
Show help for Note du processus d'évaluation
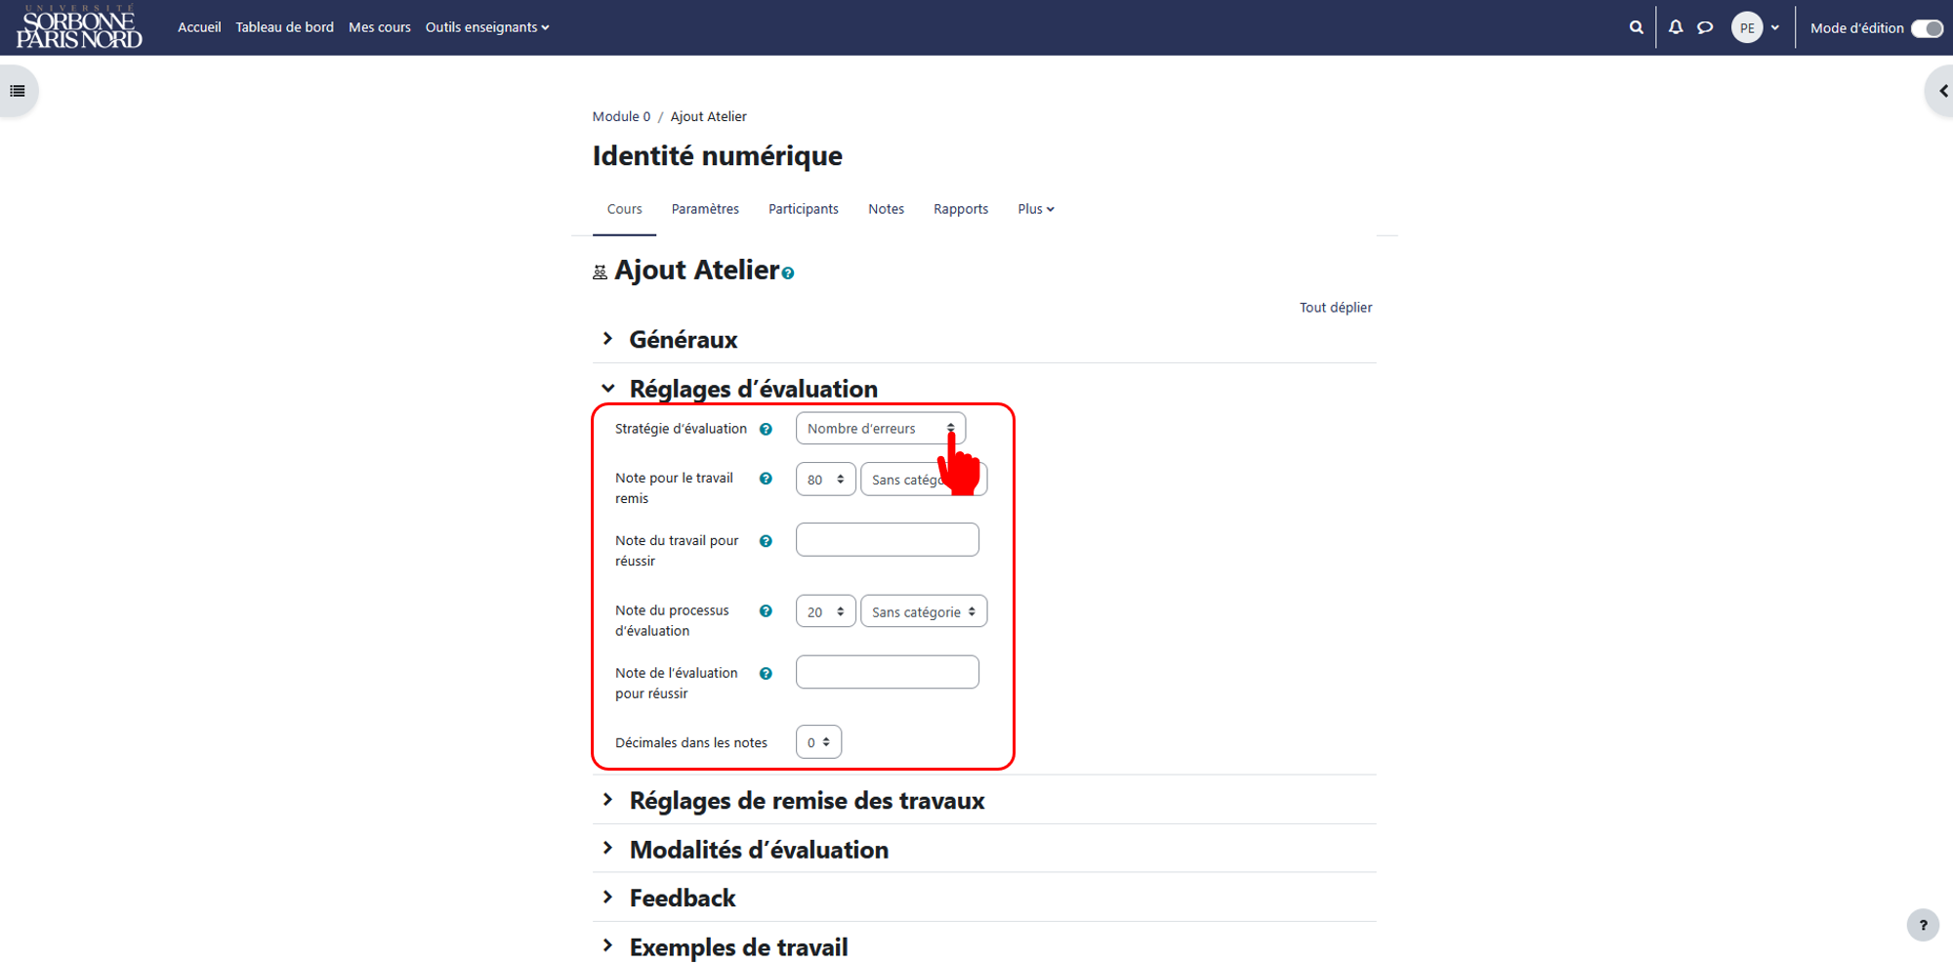pos(766,610)
